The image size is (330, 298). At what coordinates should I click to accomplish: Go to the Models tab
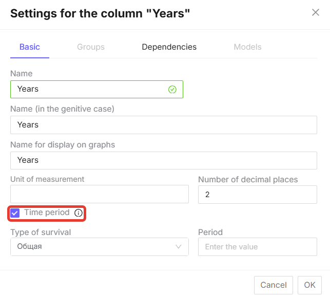[247, 47]
